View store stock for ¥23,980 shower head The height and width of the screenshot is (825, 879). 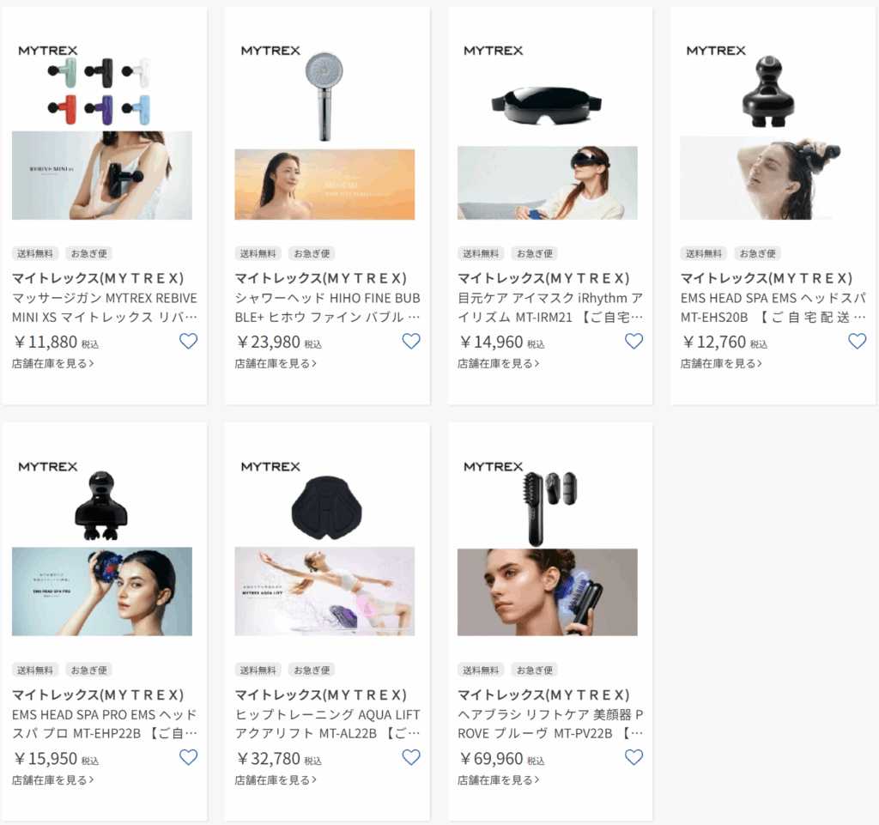276,364
